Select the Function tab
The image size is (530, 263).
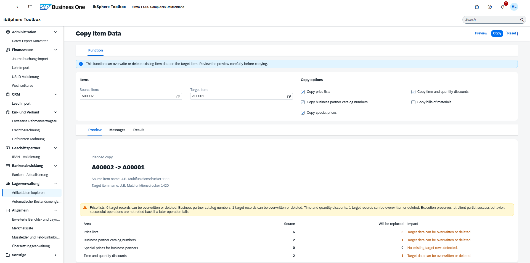pyautogui.click(x=96, y=50)
